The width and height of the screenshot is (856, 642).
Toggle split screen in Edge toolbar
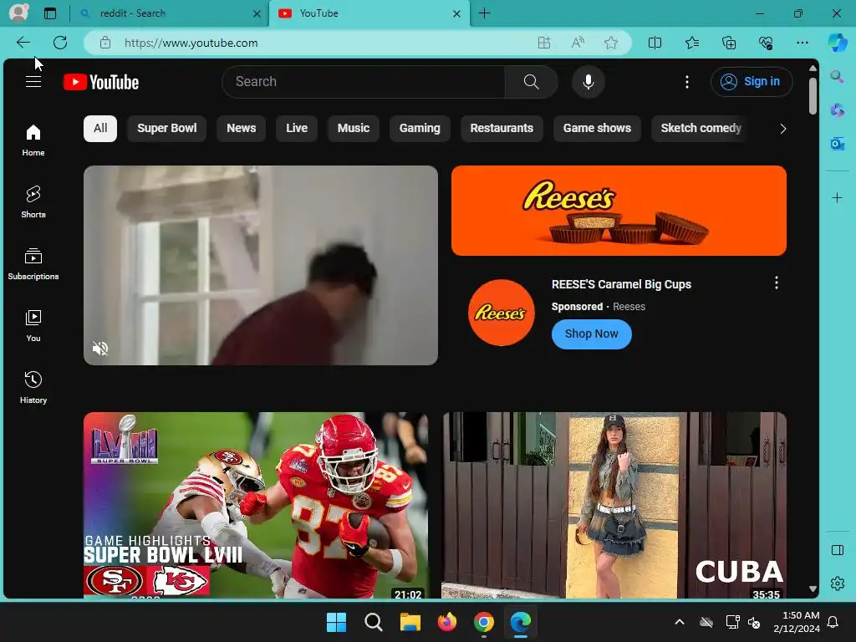tap(655, 43)
